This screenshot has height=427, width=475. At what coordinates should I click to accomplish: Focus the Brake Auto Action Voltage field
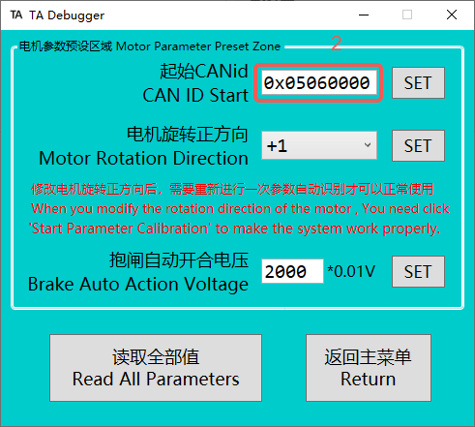pyautogui.click(x=292, y=271)
